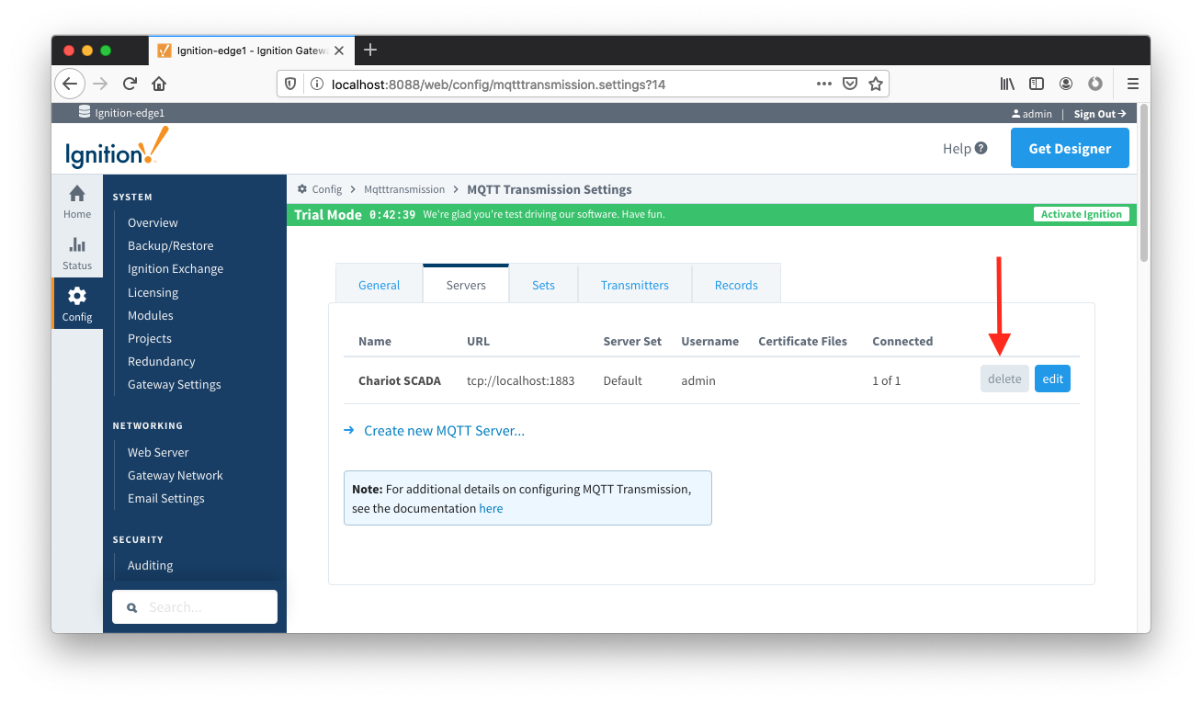Switch to the Transmitters tab
Screen dimensions: 1202x701
coord(635,285)
